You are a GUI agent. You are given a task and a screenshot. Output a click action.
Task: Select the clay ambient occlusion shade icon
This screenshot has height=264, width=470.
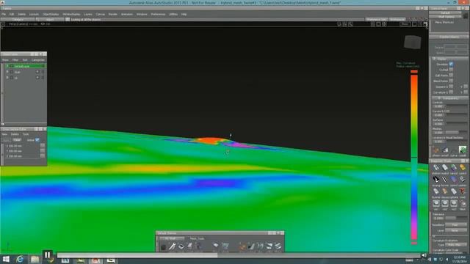[x=445, y=192]
